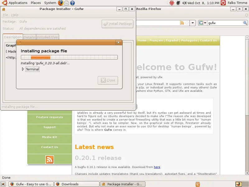Click the '0.20.1 release' heading
The height and width of the screenshot is (187, 249).
tap(98, 158)
